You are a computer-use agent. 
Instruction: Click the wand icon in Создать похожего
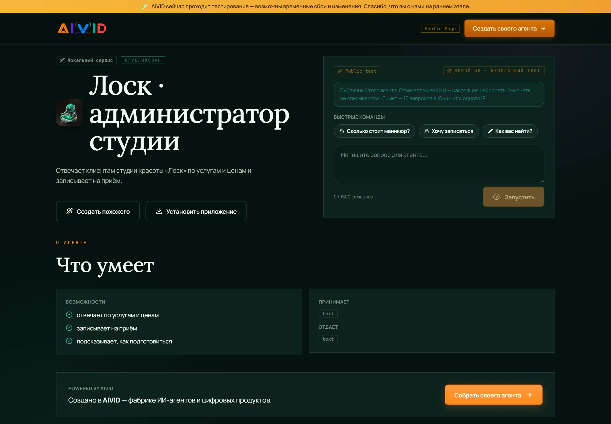pyautogui.click(x=69, y=211)
